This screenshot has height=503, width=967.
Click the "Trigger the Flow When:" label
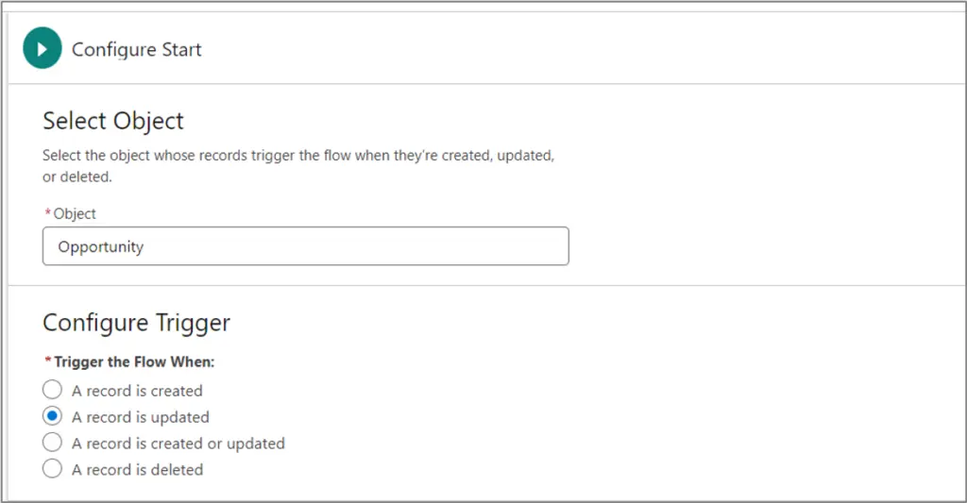pyautogui.click(x=136, y=361)
